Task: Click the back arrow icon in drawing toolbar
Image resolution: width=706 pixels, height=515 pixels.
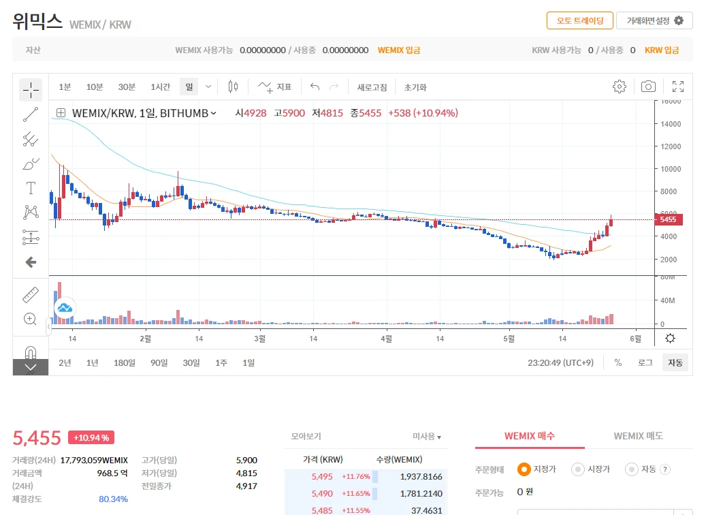Action: pyautogui.click(x=31, y=262)
